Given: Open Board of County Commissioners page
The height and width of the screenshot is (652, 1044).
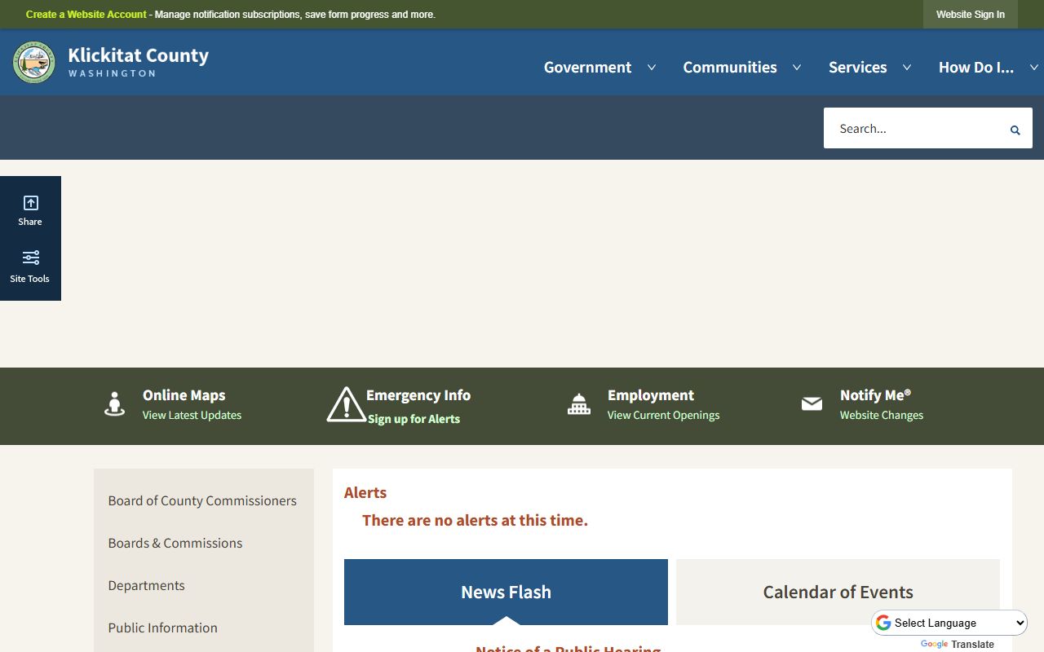Looking at the screenshot, I should click(202, 500).
